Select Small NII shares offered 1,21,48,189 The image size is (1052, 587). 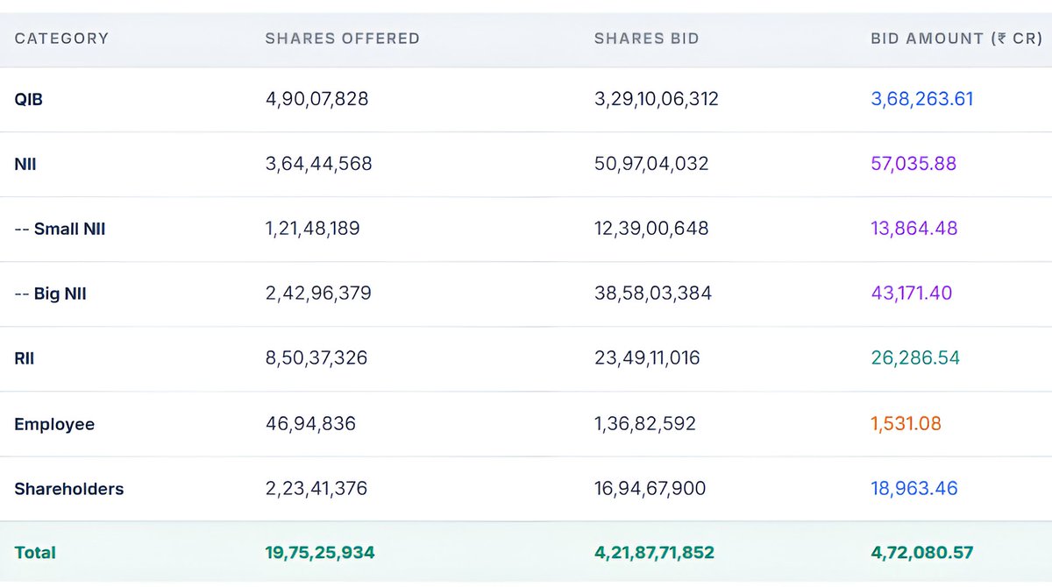tap(313, 229)
